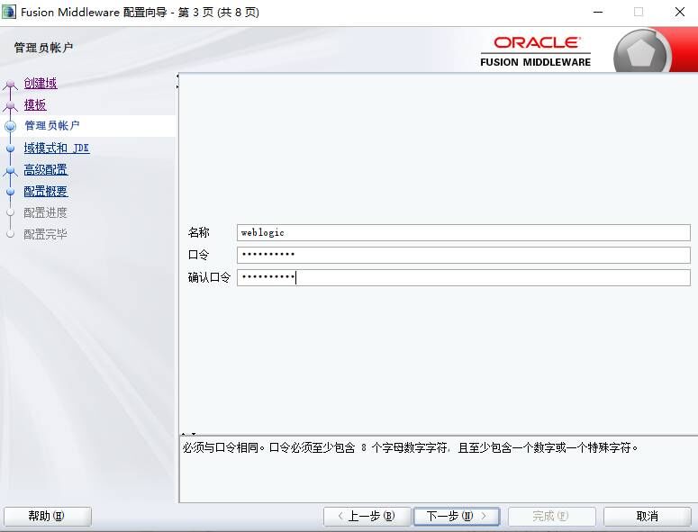
Task: Open the 配置概要 step link
Action: coord(45,191)
